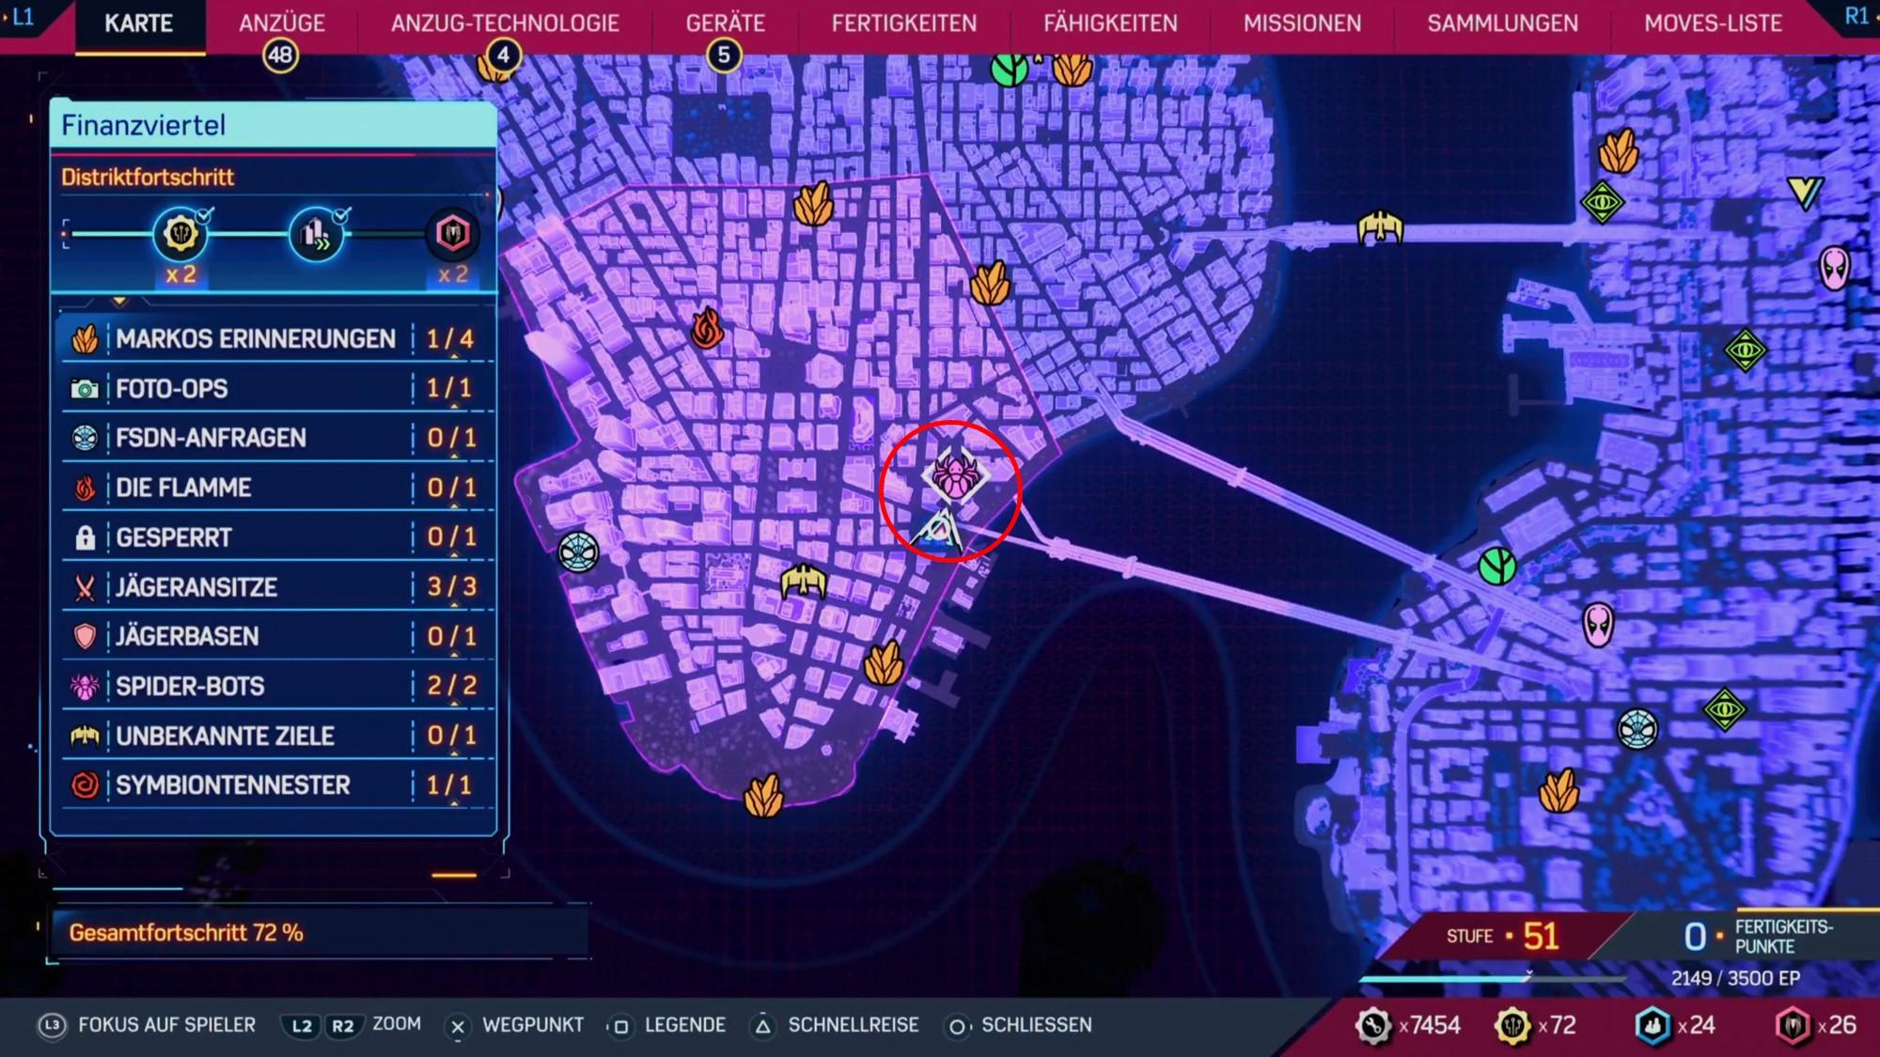Open the KARTE tab
The width and height of the screenshot is (1880, 1057).
click(138, 23)
